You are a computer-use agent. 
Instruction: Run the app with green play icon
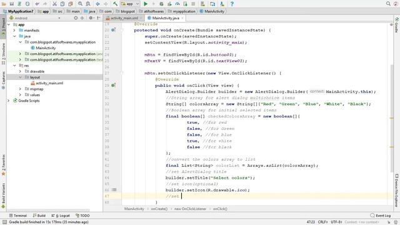[x=146, y=4]
